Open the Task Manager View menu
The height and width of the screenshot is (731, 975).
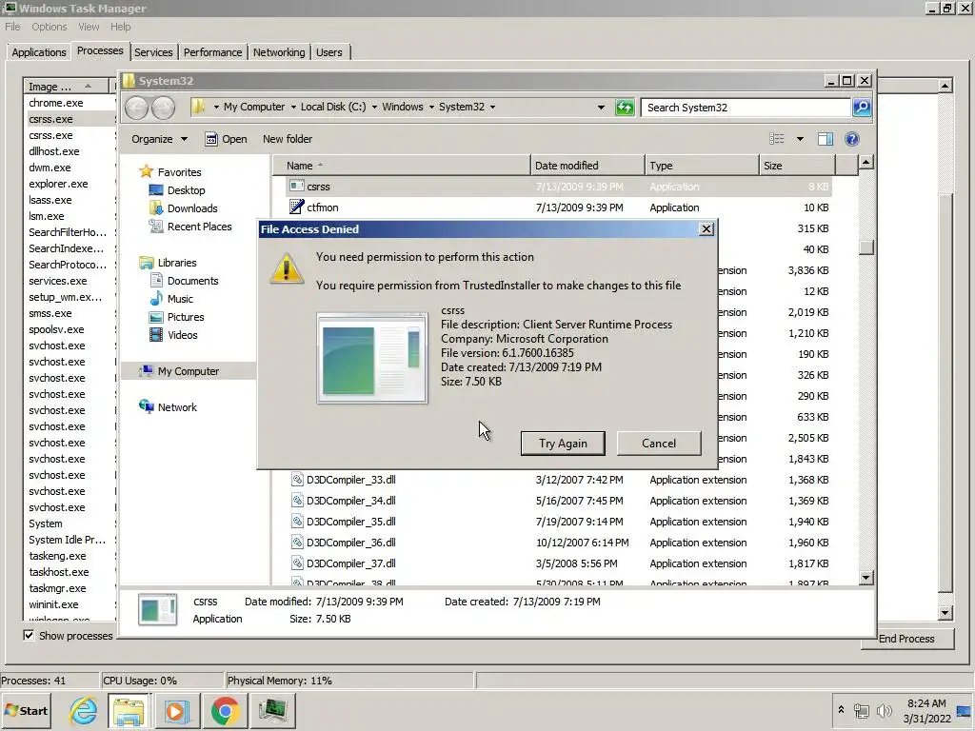coord(89,27)
